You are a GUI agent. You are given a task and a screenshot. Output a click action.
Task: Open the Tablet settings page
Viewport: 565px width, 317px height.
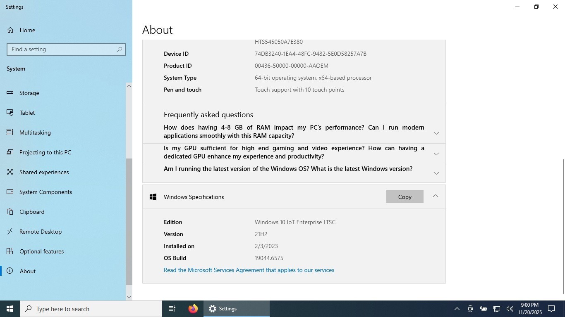tap(62, 113)
